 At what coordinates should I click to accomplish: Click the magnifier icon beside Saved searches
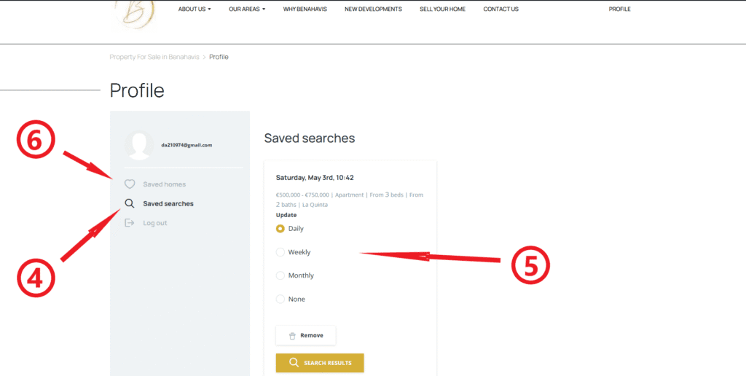pos(130,204)
